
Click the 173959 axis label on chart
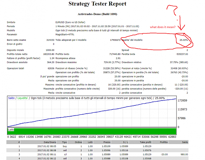(x=182, y=101)
